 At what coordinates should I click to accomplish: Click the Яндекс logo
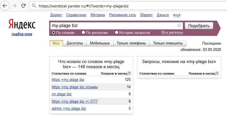(x=22, y=25)
